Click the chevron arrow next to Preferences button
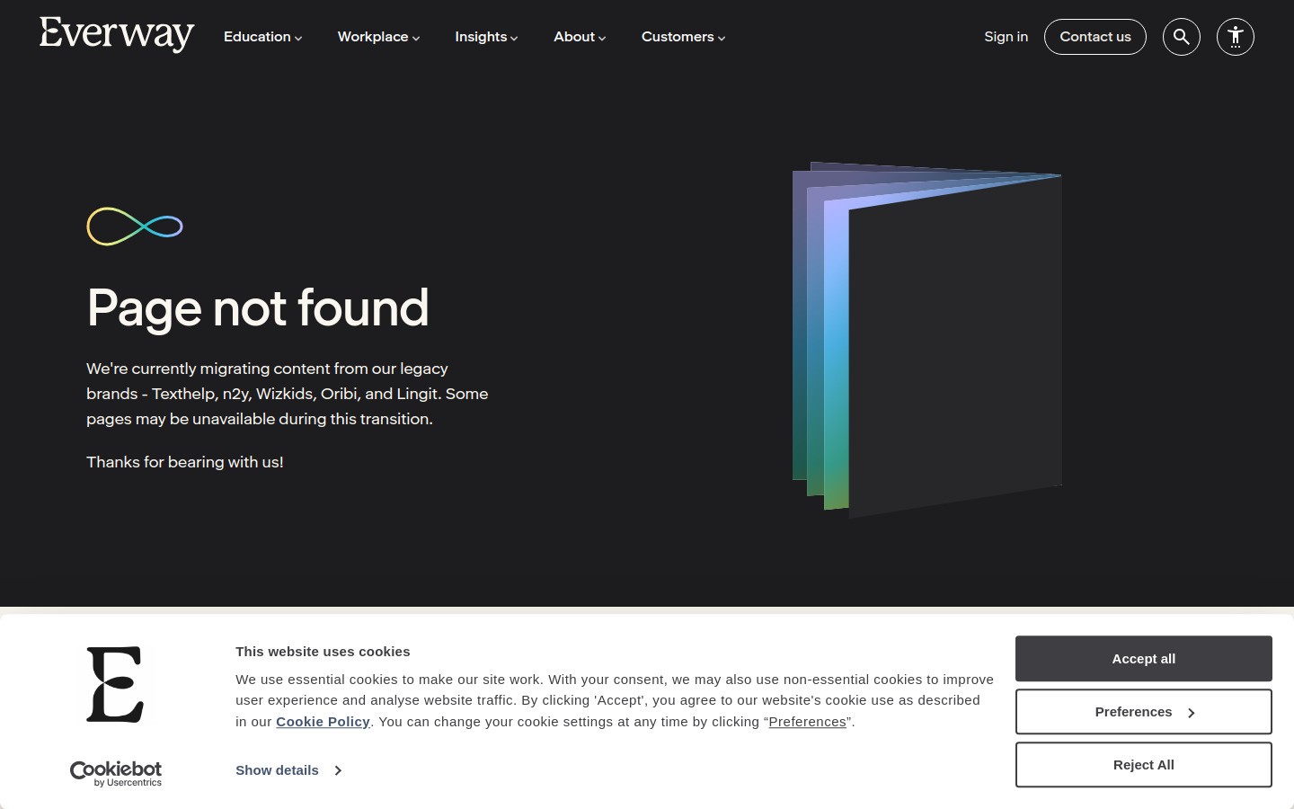This screenshot has width=1294, height=809. [1192, 712]
